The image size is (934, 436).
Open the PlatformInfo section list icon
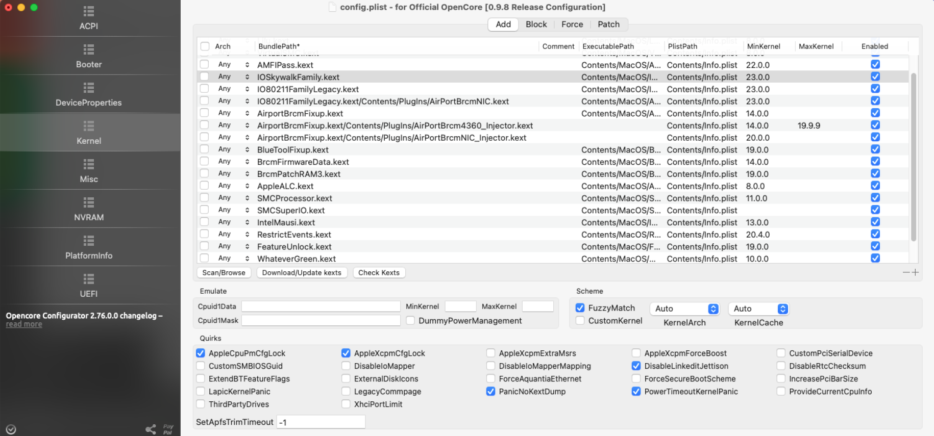point(89,241)
